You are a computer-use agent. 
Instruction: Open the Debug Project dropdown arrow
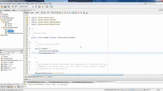click(49, 7)
